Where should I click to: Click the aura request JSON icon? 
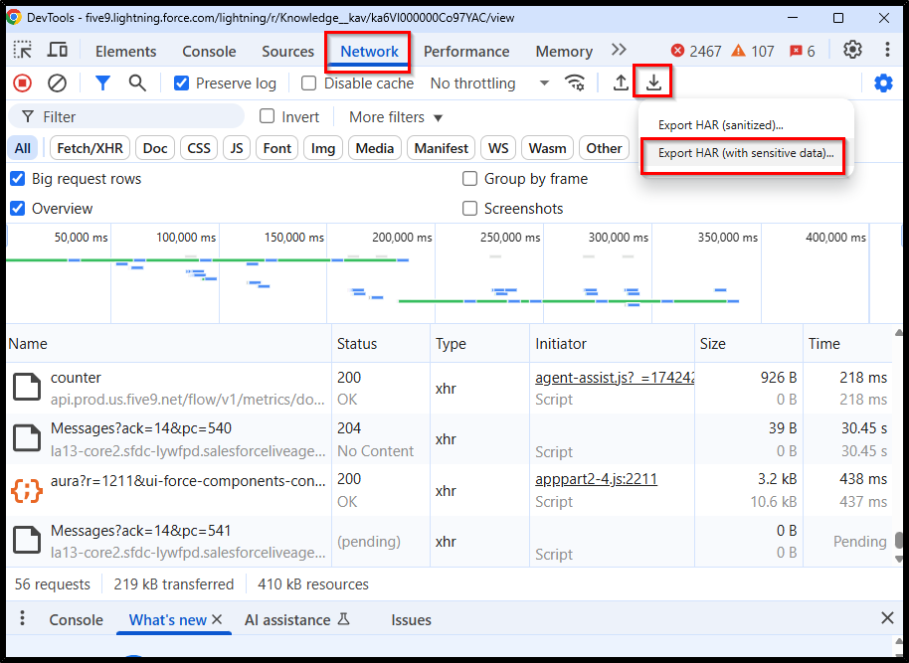[x=27, y=490]
